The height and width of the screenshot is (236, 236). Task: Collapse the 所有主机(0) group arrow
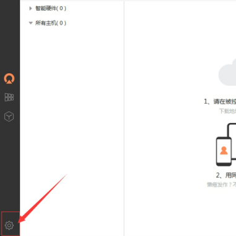coord(31,23)
